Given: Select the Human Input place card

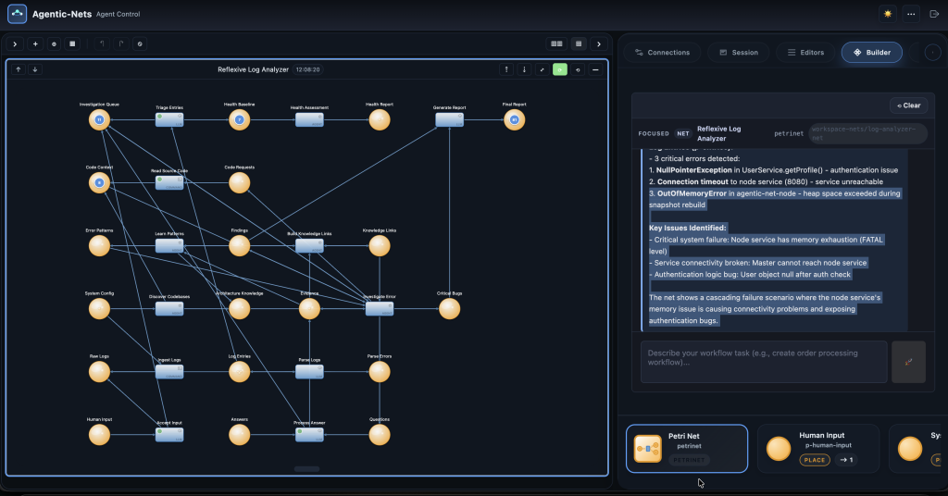Looking at the screenshot, I should 818,447.
